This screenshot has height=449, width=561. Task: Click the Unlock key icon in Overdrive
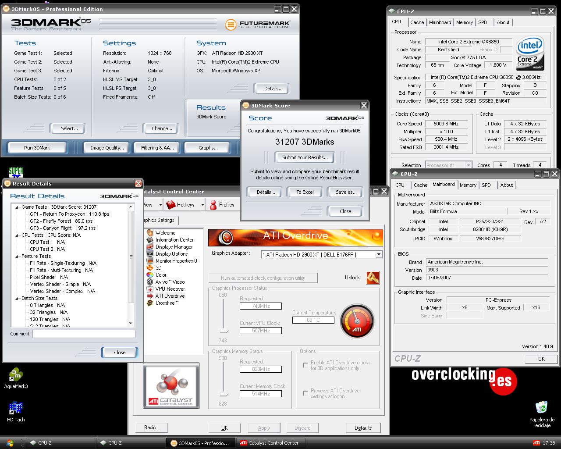373,278
